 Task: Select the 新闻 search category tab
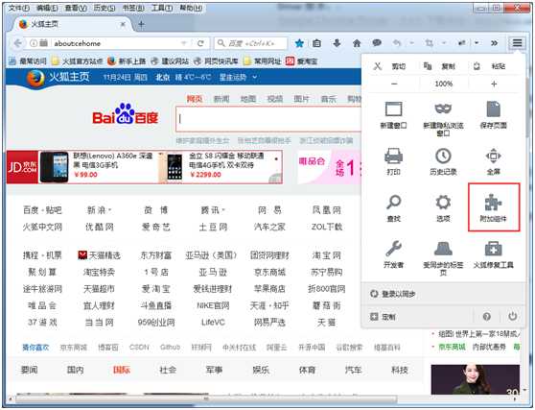tap(221, 99)
